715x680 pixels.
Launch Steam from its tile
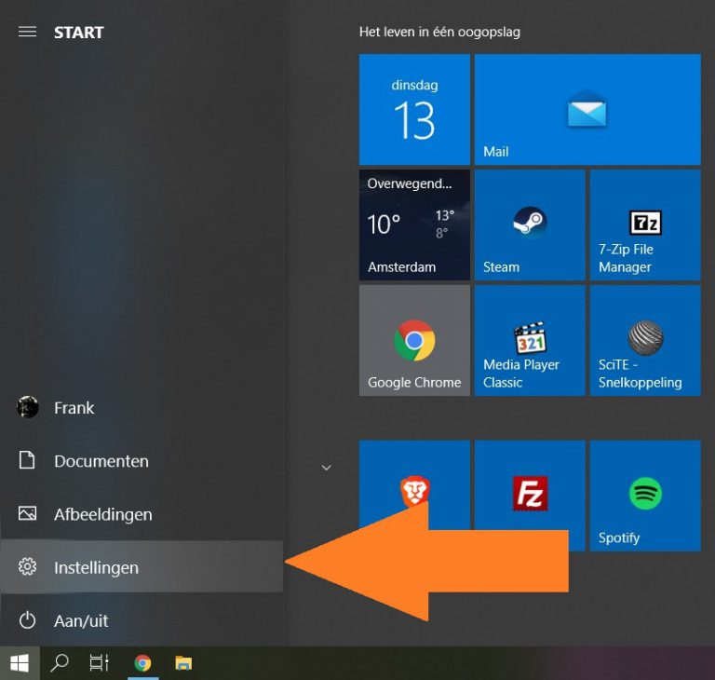click(530, 225)
